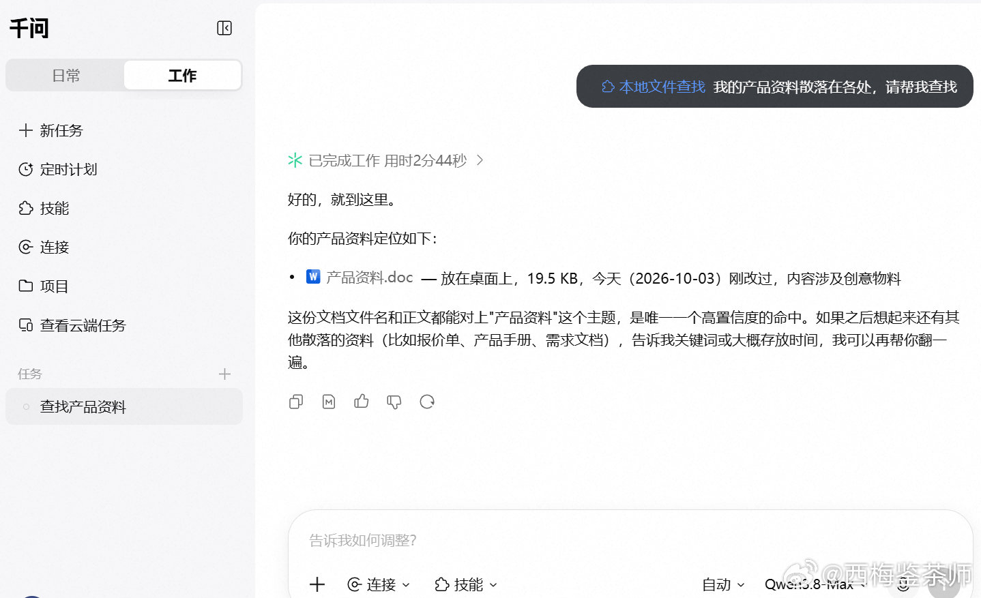
Task: Open the 连接 sidebar entry
Action: [123, 247]
